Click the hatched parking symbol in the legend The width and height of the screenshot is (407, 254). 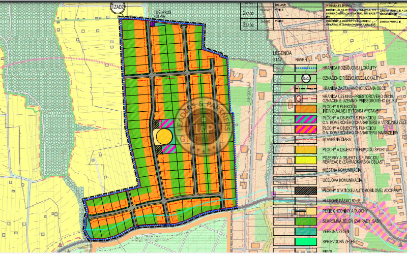click(305, 190)
